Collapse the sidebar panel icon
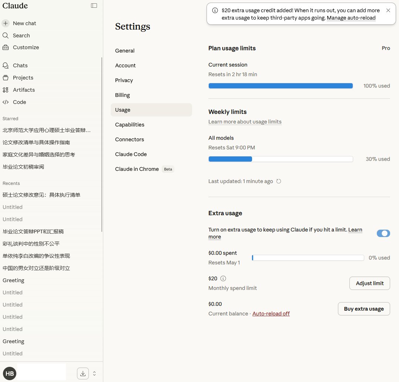This screenshot has width=399, height=382. (x=94, y=6)
